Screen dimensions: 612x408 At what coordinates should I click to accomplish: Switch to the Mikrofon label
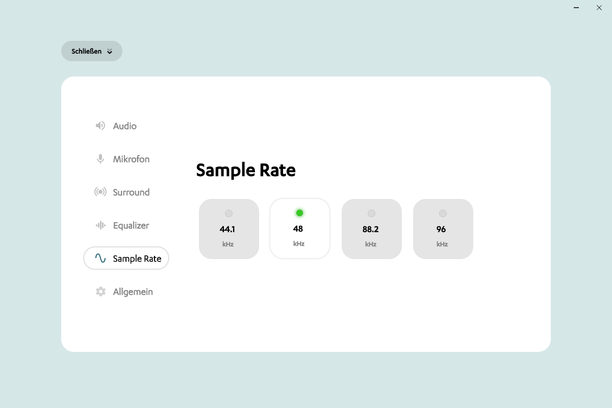tap(131, 159)
